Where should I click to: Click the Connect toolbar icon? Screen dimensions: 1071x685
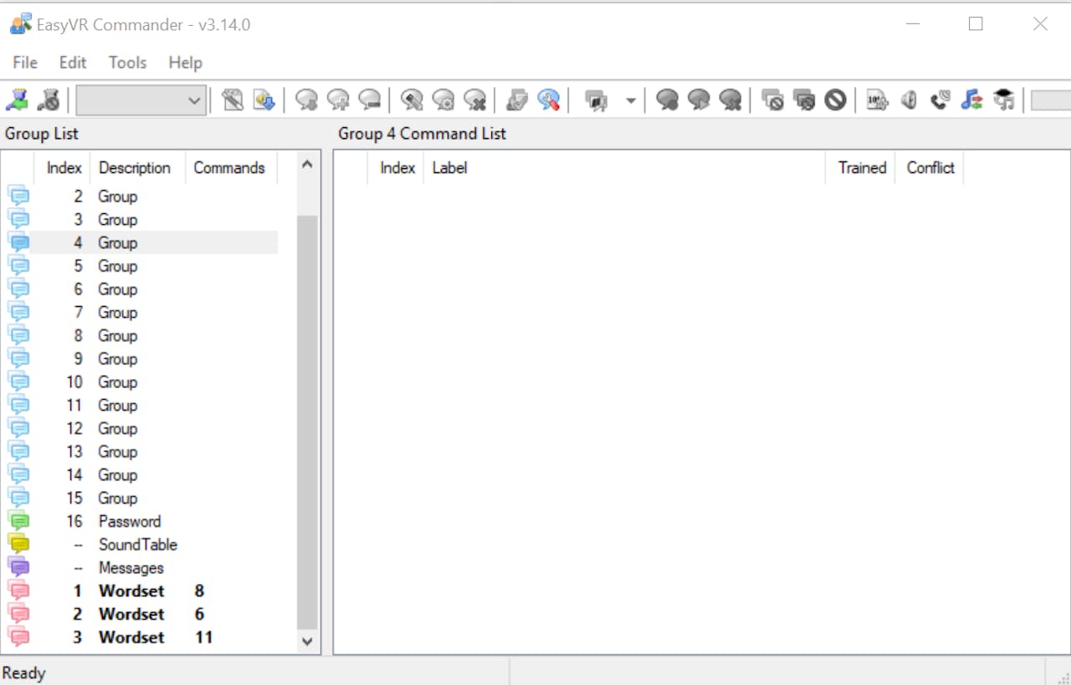[x=16, y=100]
